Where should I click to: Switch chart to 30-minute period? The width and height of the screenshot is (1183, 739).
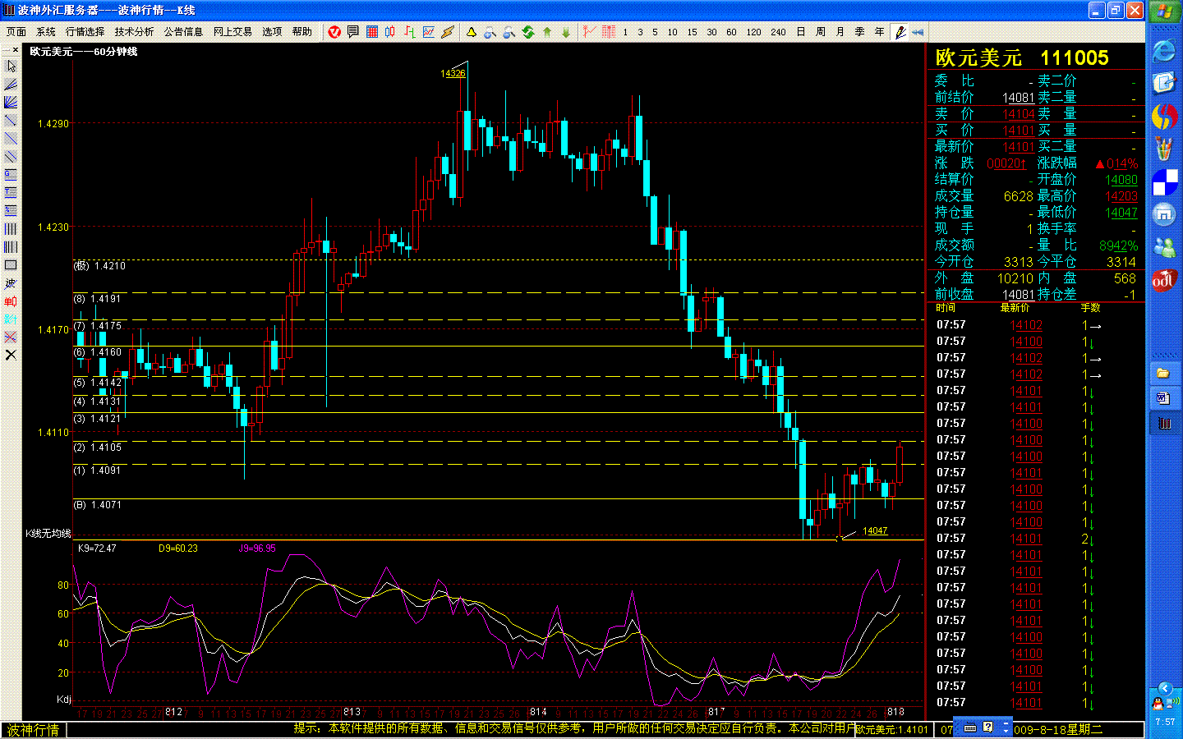[711, 32]
